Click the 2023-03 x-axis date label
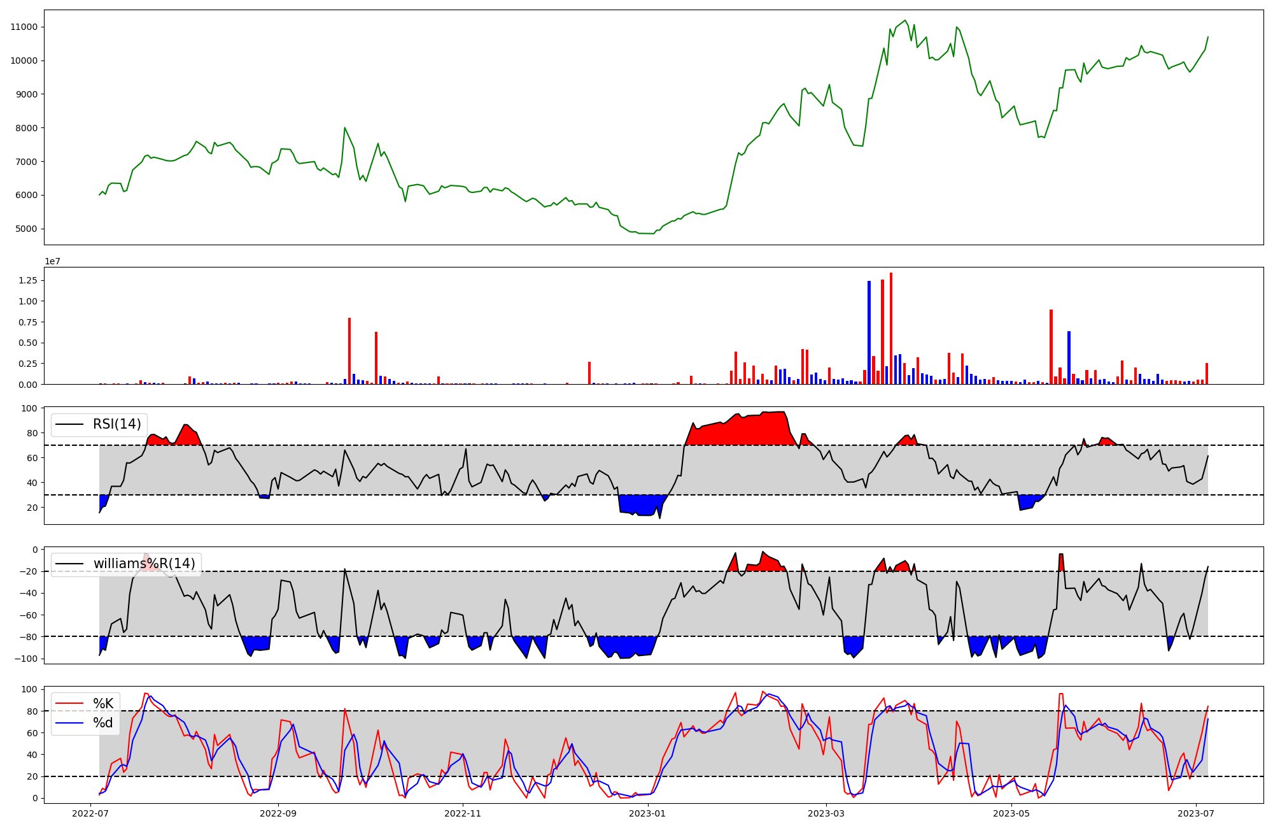Viewport: 1273px width, 828px height. click(826, 813)
